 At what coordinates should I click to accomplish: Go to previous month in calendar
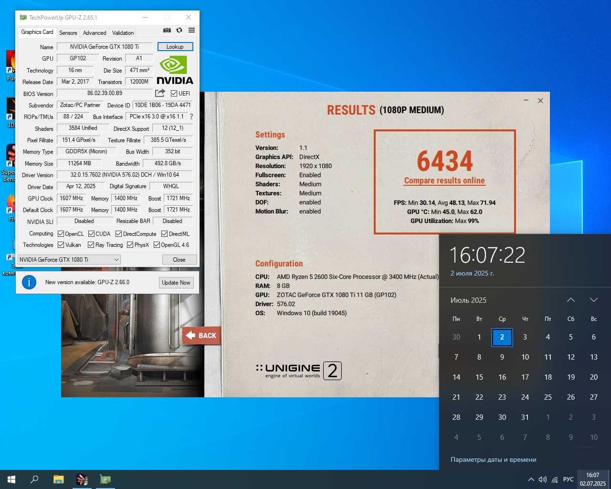click(x=571, y=300)
